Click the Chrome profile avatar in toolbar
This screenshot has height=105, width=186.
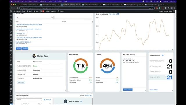coord(171,8)
